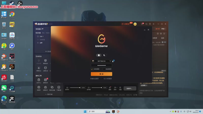Switch to QQ login mode tab
The image size is (203, 114).
pyautogui.click(x=99, y=55)
